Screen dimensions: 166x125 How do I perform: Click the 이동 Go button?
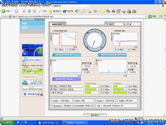coord(152,16)
